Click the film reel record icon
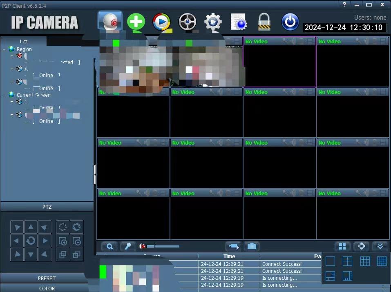The image size is (391, 292). 187,22
